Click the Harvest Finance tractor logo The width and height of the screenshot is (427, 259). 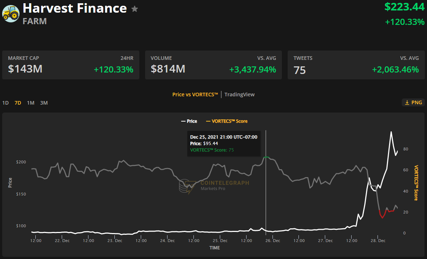[11, 13]
